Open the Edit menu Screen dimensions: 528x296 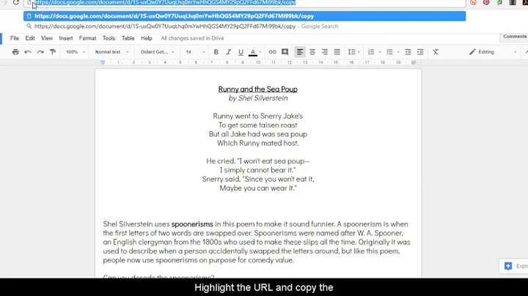(x=30, y=38)
